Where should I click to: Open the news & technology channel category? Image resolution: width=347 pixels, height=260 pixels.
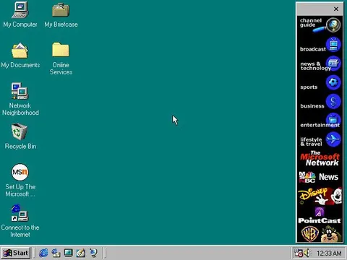(320, 64)
